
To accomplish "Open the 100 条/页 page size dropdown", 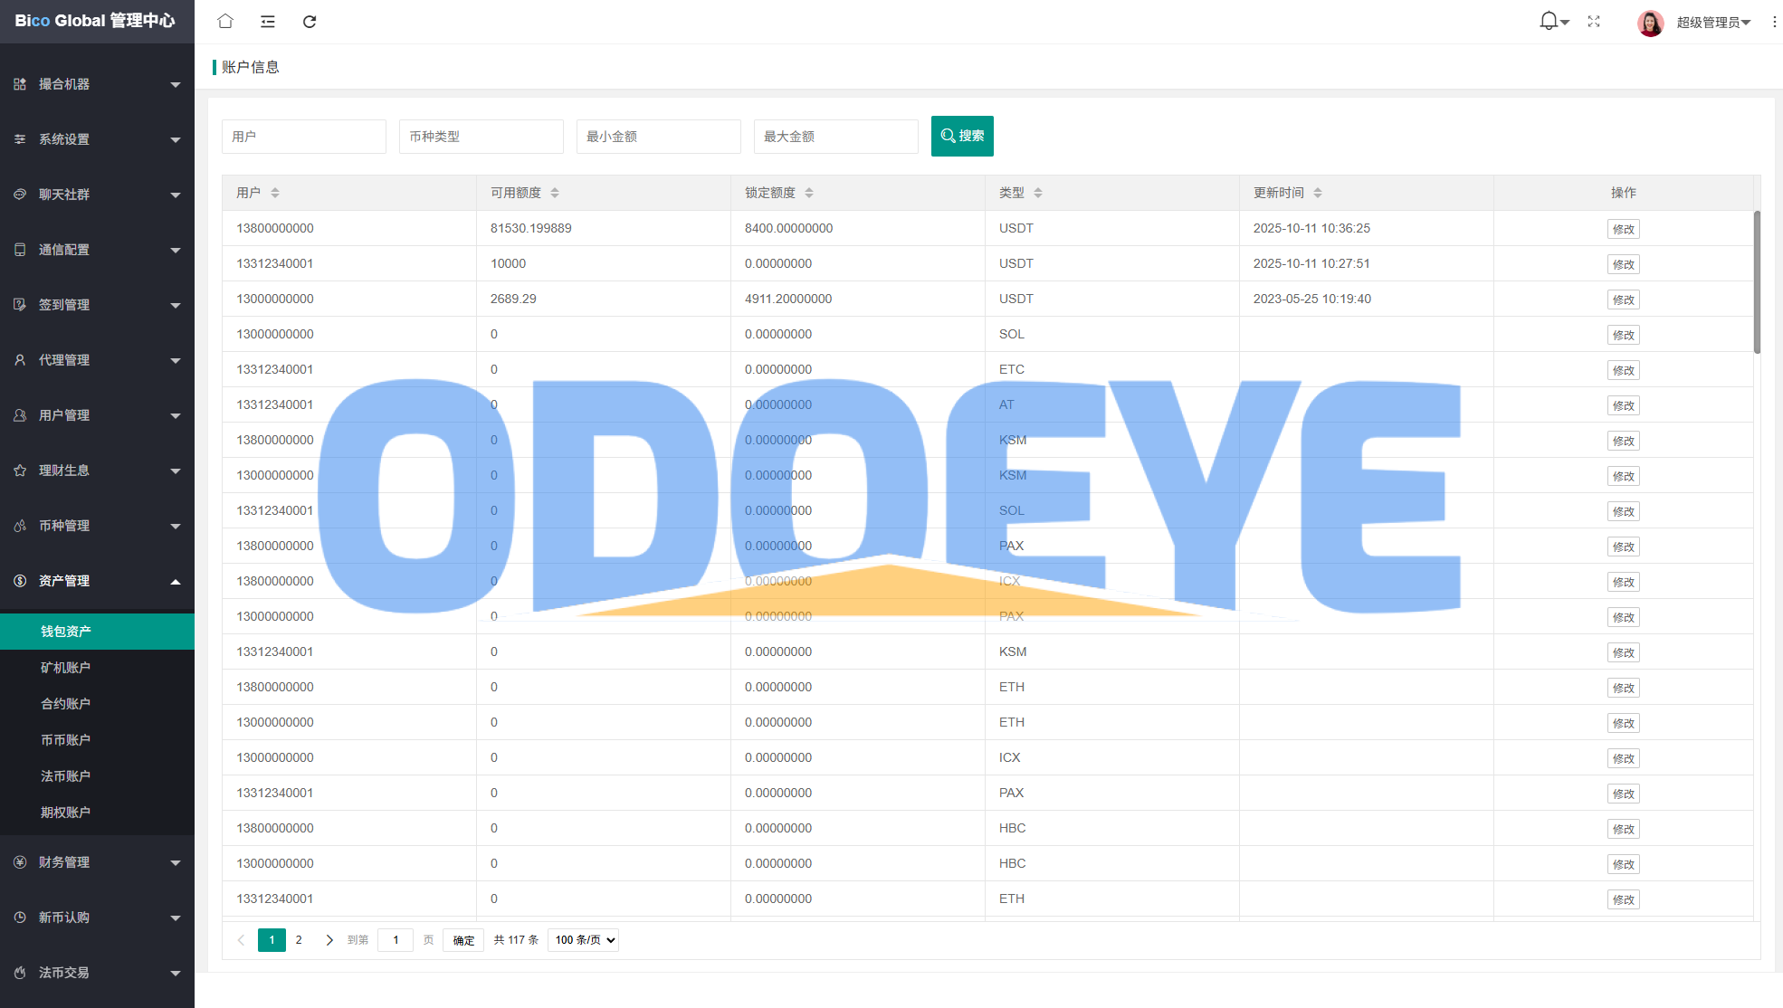I will pyautogui.click(x=584, y=940).
